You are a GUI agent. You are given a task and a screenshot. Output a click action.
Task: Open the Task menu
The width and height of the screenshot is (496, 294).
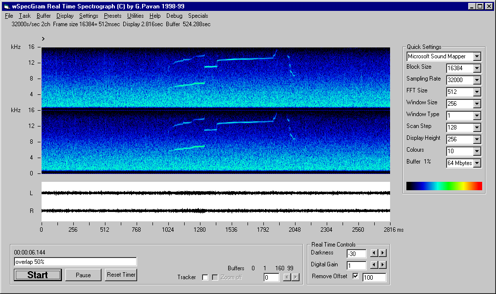[x=25, y=16]
